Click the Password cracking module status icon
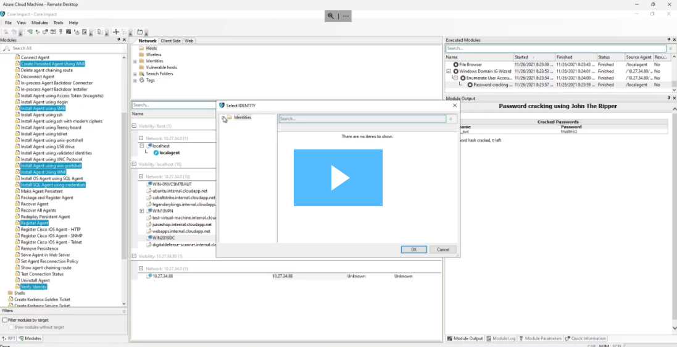677x347 pixels. [x=470, y=85]
